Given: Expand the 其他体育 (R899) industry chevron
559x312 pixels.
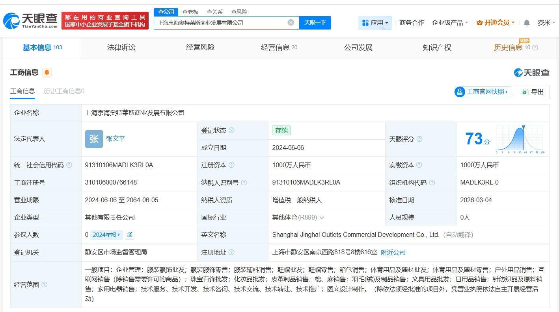Looking at the screenshot, I should (x=322, y=218).
